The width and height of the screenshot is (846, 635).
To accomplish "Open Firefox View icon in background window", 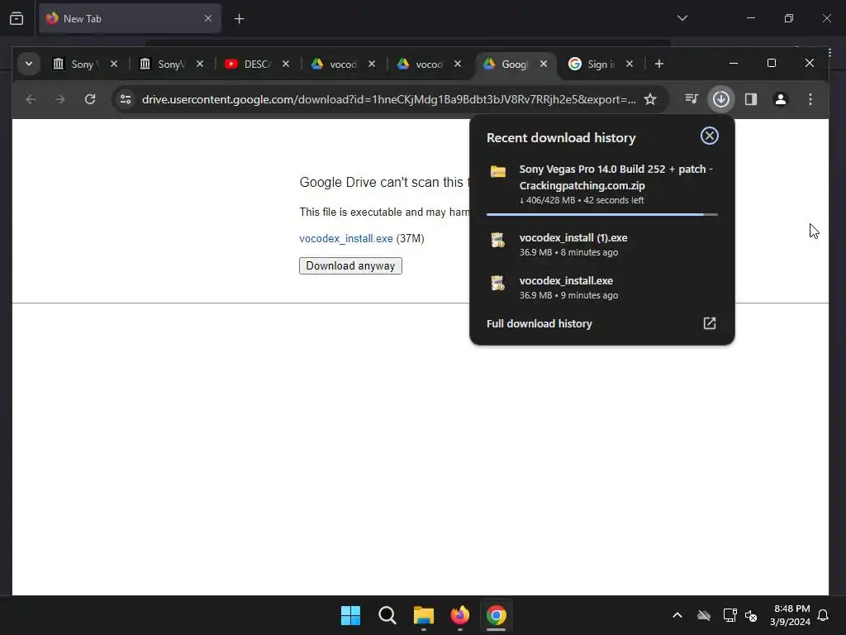I will click(x=17, y=18).
